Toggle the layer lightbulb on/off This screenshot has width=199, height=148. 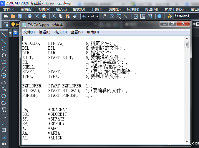coord(13,24)
